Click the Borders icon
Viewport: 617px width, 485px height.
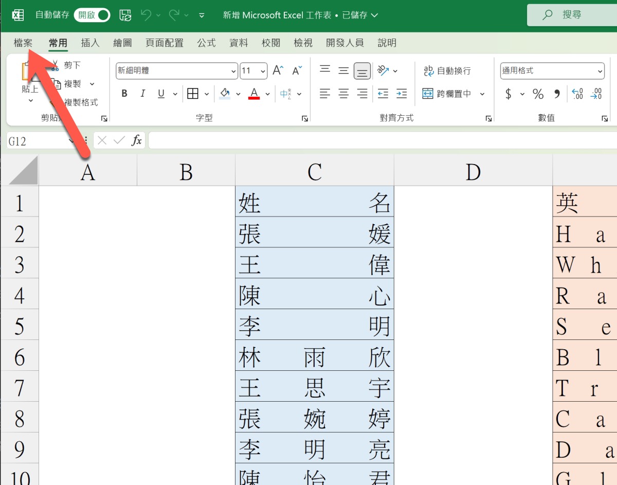193,94
